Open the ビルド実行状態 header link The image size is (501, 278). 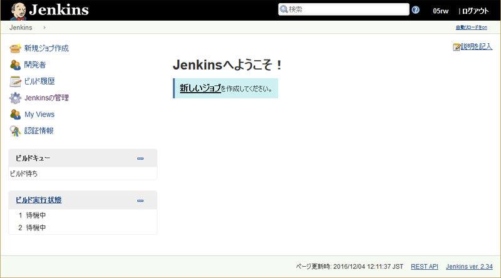39,200
